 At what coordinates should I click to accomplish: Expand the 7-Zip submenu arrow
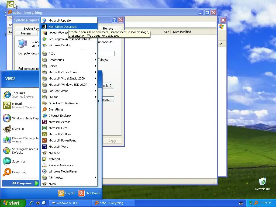point(95,54)
